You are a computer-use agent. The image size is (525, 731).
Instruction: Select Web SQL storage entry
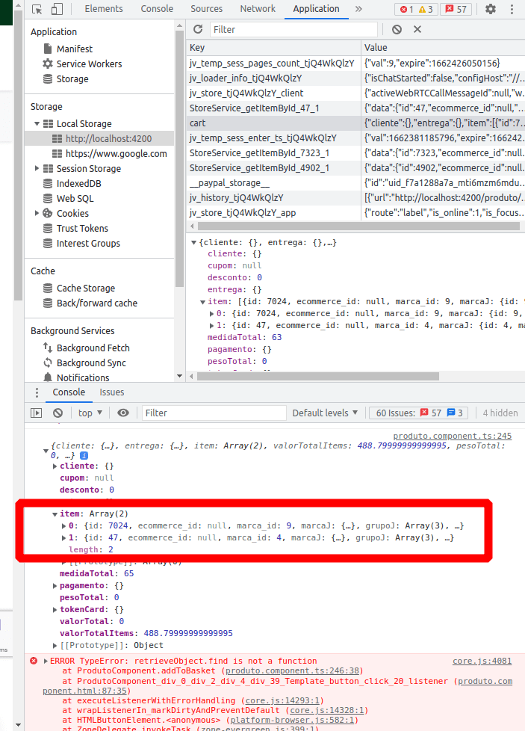[x=75, y=199]
